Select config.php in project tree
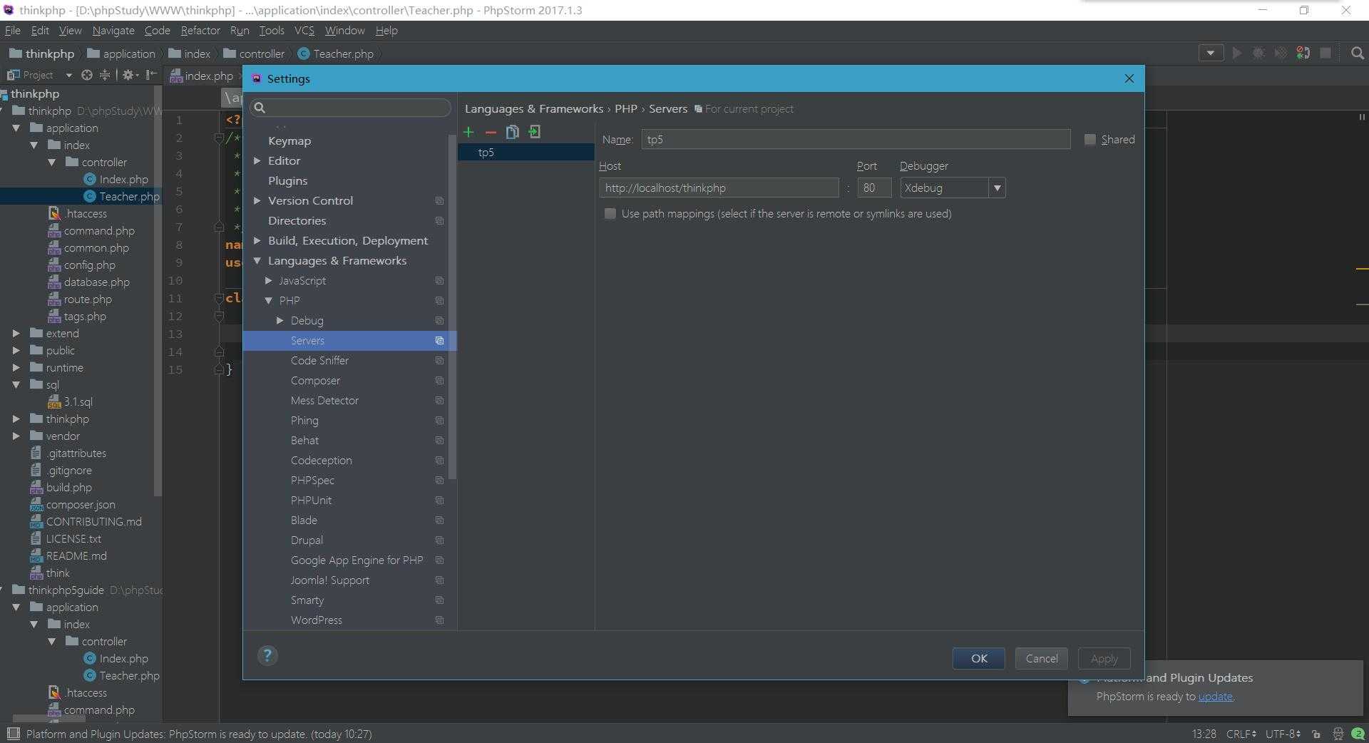1369x743 pixels. coord(89,265)
